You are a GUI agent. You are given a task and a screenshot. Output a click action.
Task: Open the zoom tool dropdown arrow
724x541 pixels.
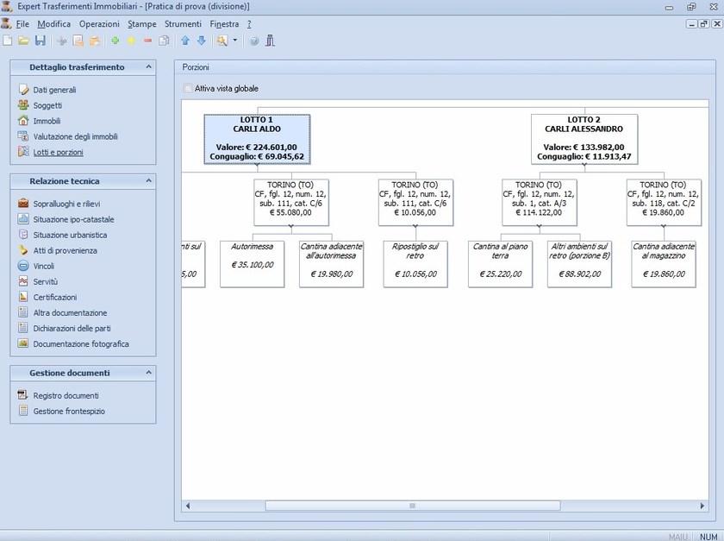point(234,41)
